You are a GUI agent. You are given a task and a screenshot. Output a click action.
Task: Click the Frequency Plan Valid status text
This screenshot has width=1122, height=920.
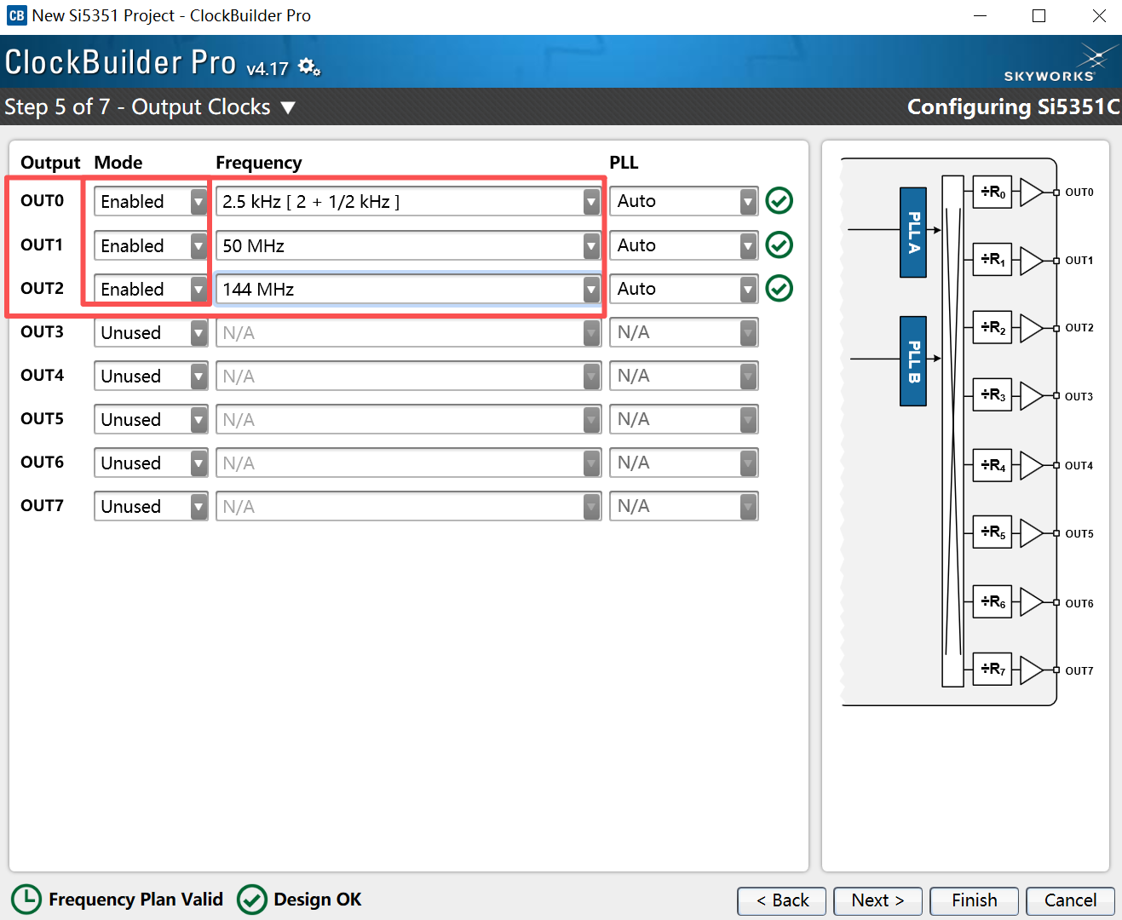(135, 900)
